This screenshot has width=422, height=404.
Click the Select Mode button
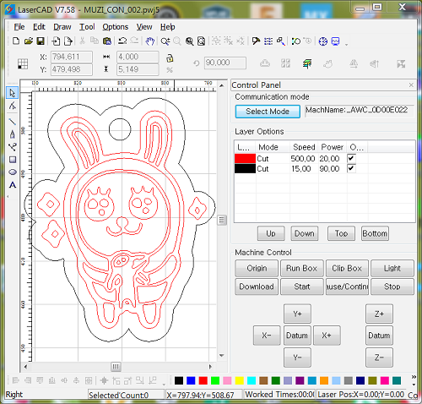coord(268,112)
